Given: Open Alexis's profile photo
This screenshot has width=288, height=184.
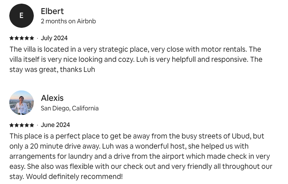Looking at the screenshot, I should (21, 103).
